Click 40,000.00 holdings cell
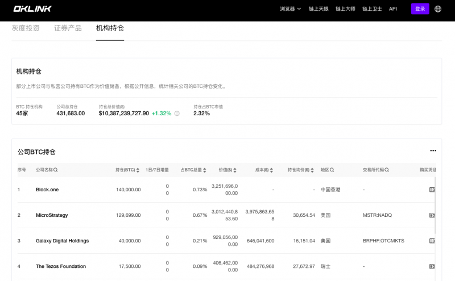The width and height of the screenshot is (455, 281). (x=130, y=241)
